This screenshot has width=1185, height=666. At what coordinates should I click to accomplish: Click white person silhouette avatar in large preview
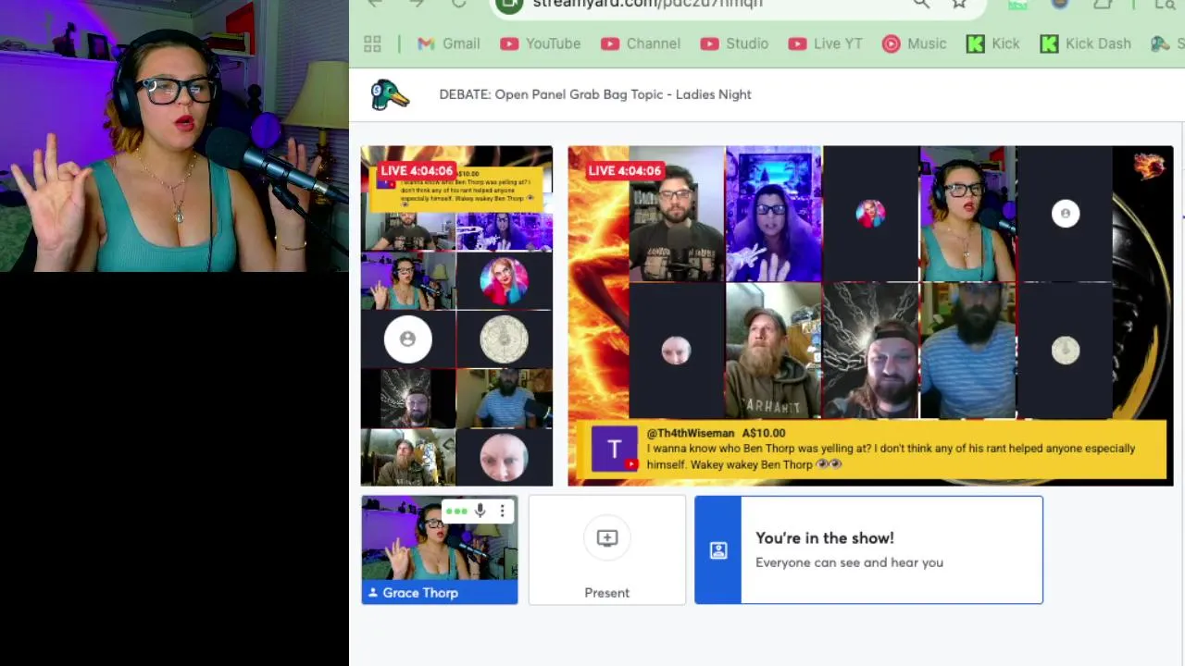pos(1065,214)
